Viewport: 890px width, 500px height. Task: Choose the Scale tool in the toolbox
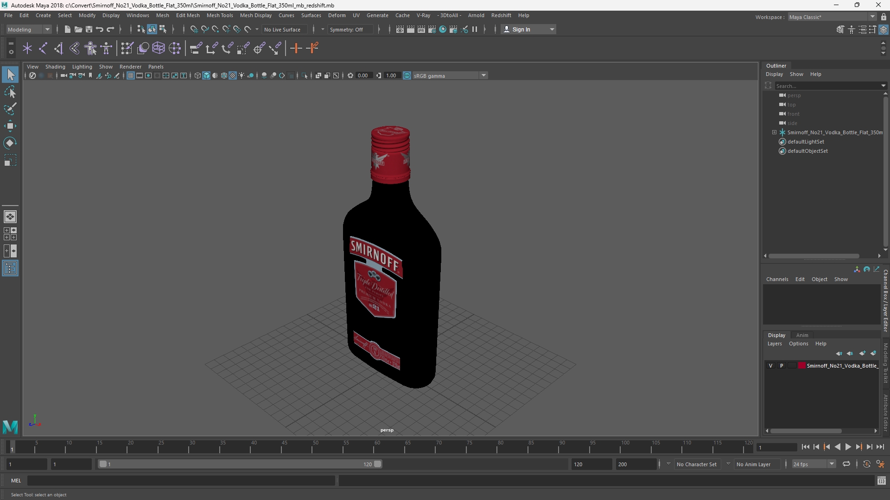[10, 161]
